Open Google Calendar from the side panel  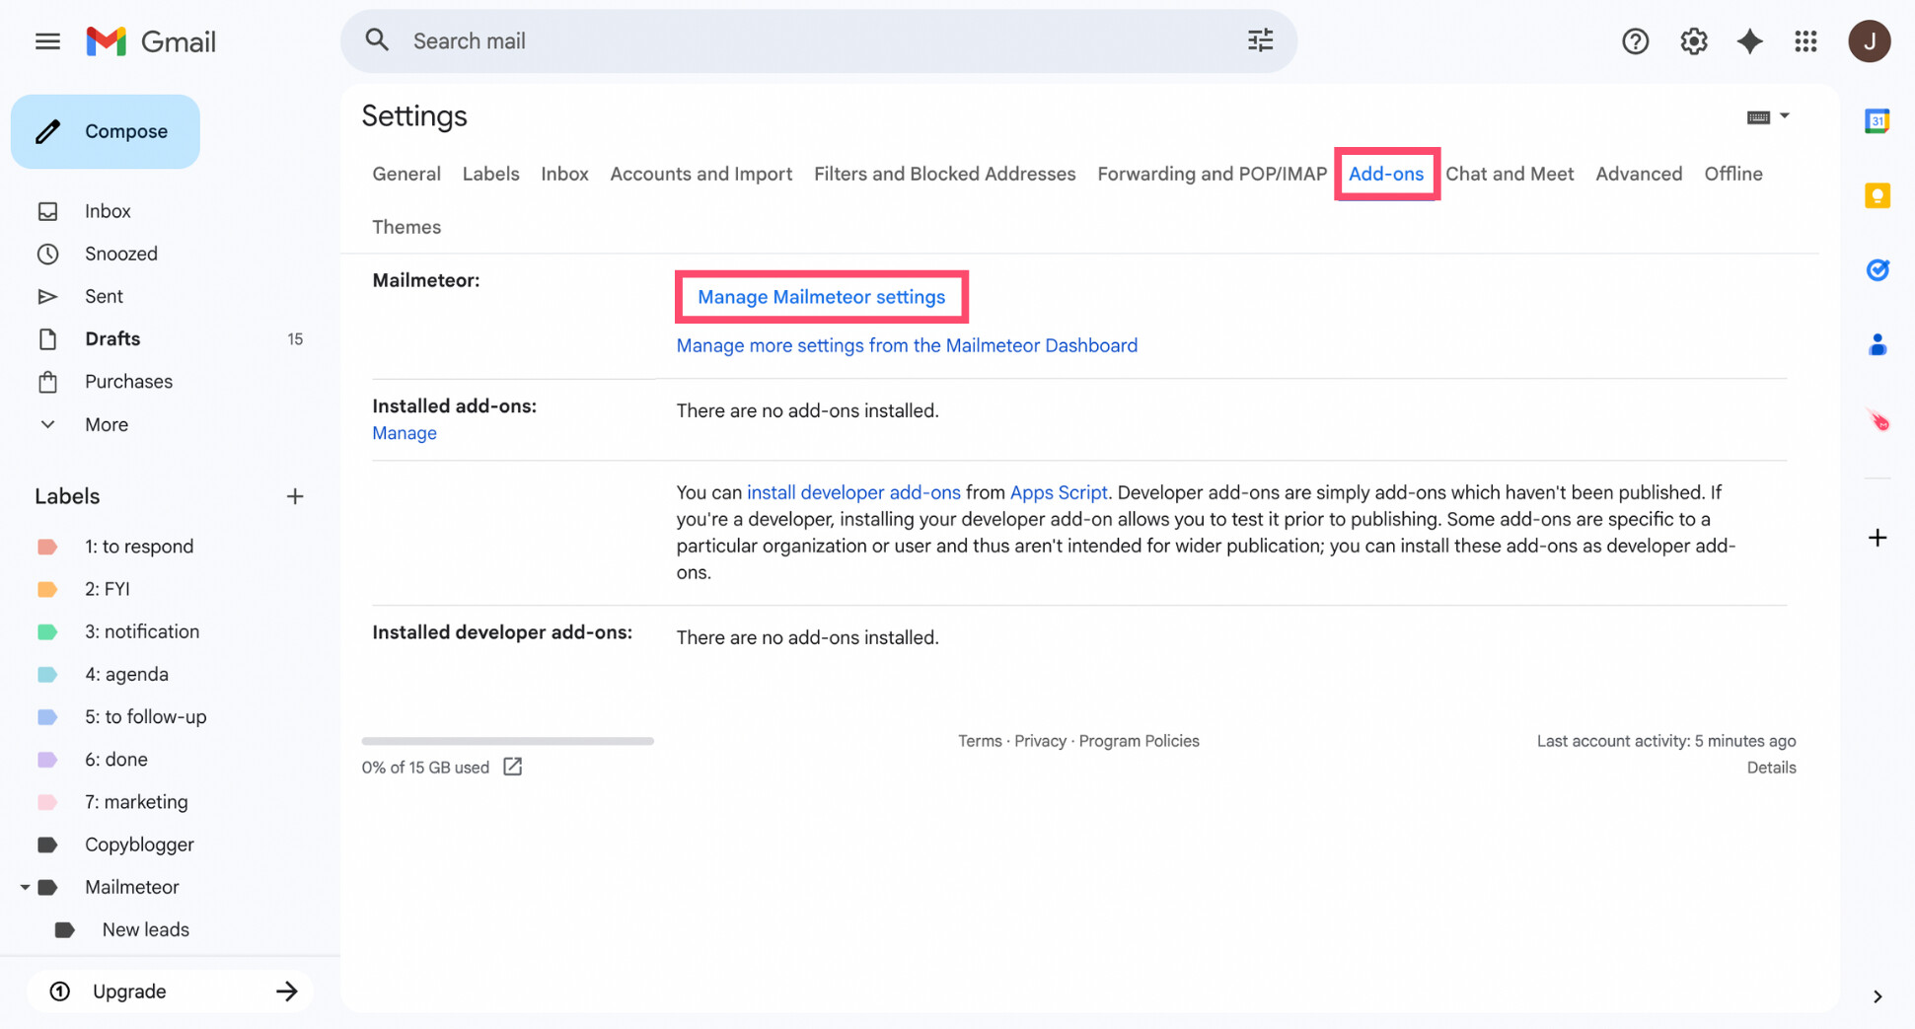pyautogui.click(x=1877, y=120)
